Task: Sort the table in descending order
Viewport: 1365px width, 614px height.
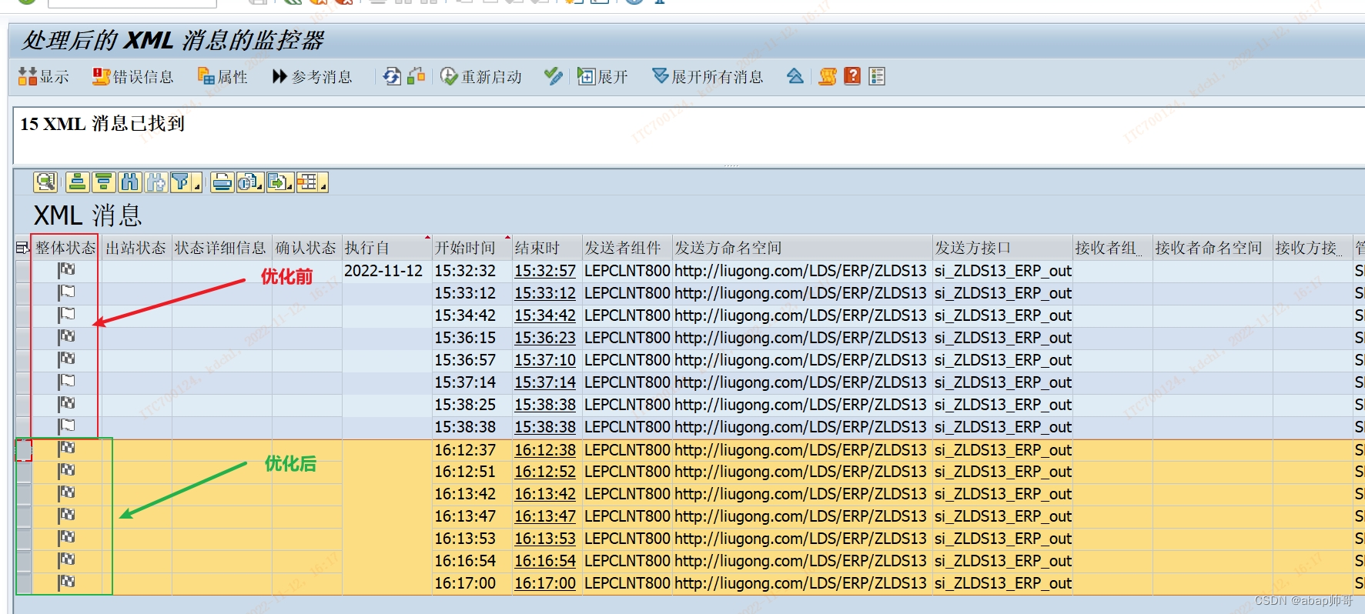Action: coord(103,182)
